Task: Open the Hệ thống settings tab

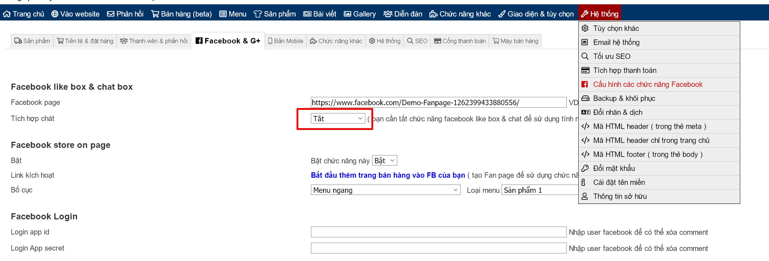Action: click(385, 41)
